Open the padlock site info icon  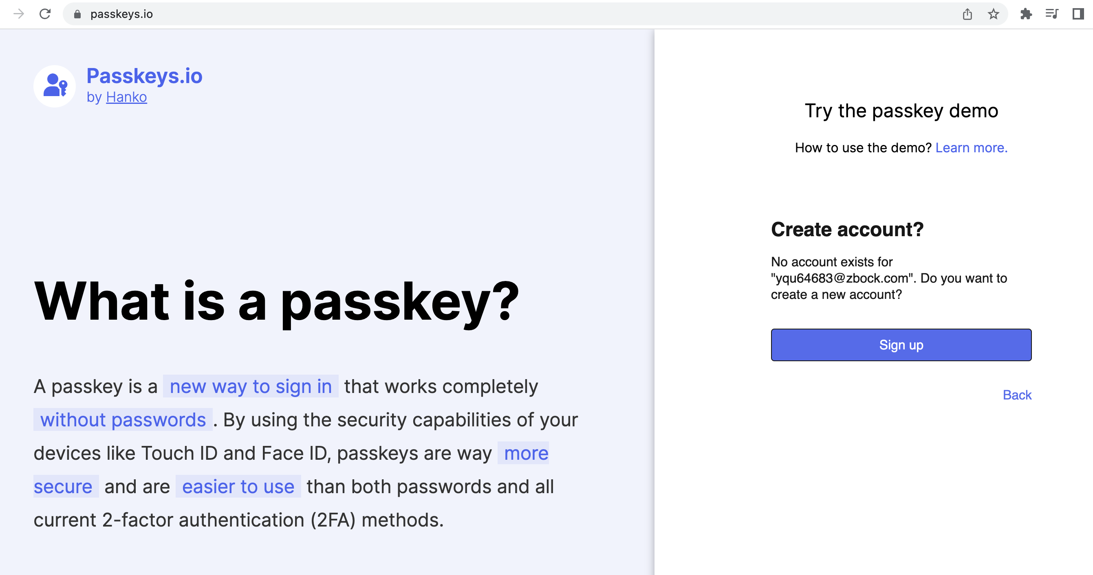click(x=77, y=14)
